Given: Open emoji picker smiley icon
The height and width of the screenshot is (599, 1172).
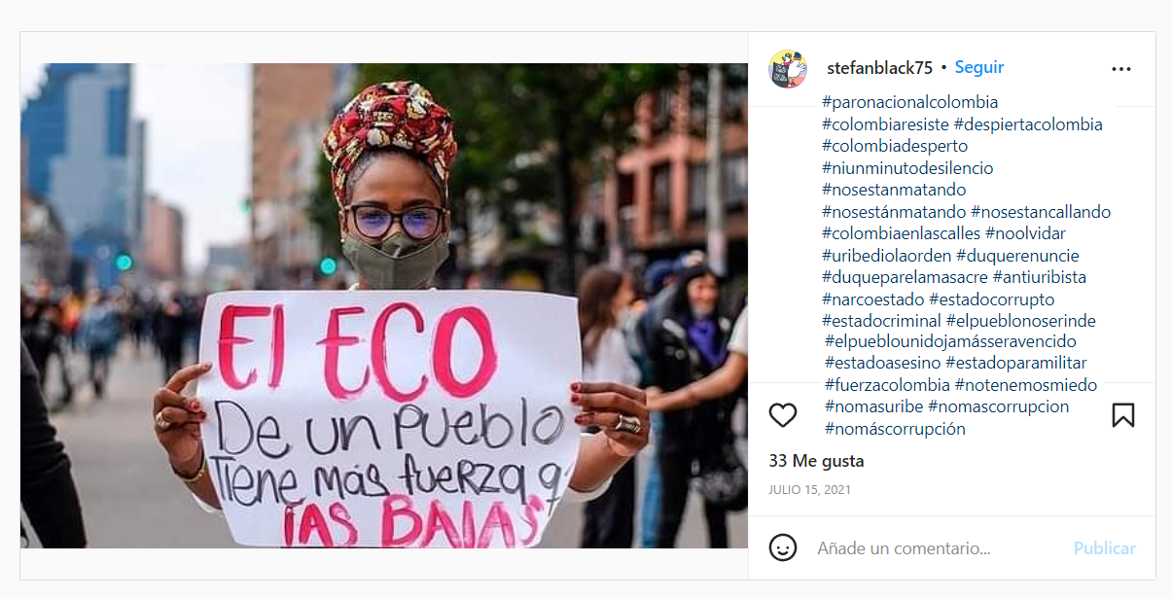Looking at the screenshot, I should pyautogui.click(x=783, y=547).
